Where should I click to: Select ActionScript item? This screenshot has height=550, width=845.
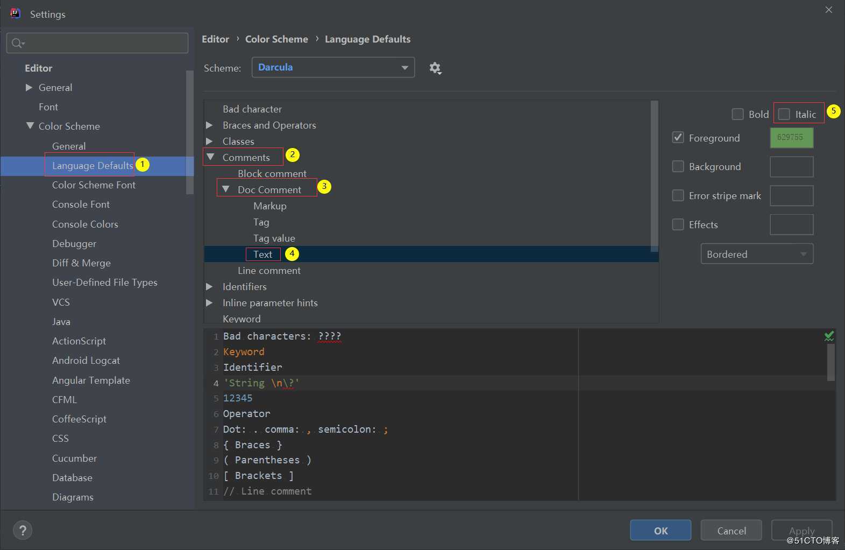click(79, 341)
